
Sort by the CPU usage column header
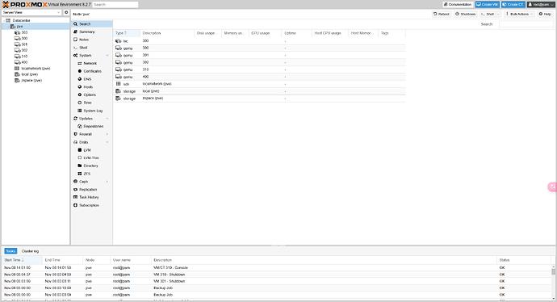[x=265, y=33]
